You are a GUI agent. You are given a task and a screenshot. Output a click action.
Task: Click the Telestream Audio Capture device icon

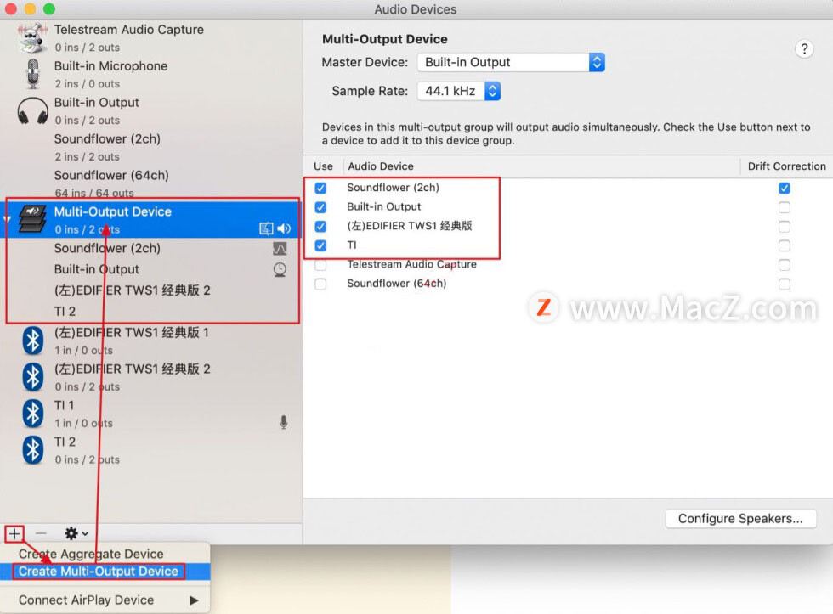pos(32,38)
